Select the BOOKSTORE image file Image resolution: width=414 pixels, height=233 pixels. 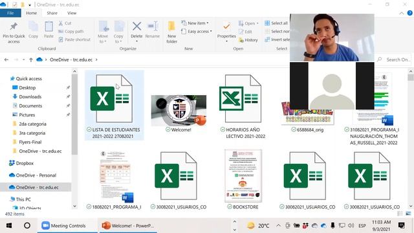pyautogui.click(x=243, y=180)
